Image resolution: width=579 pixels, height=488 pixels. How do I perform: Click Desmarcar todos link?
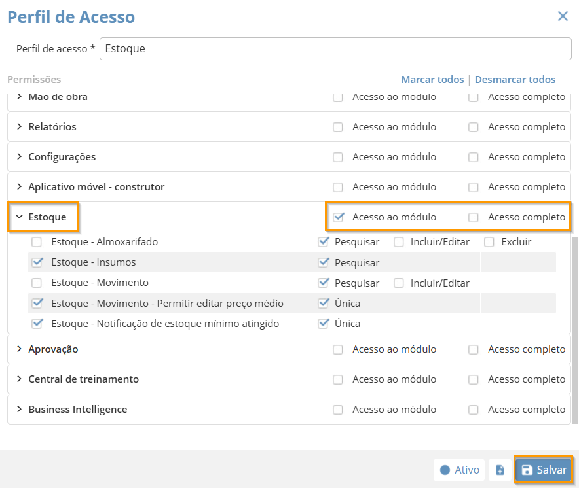(x=515, y=80)
